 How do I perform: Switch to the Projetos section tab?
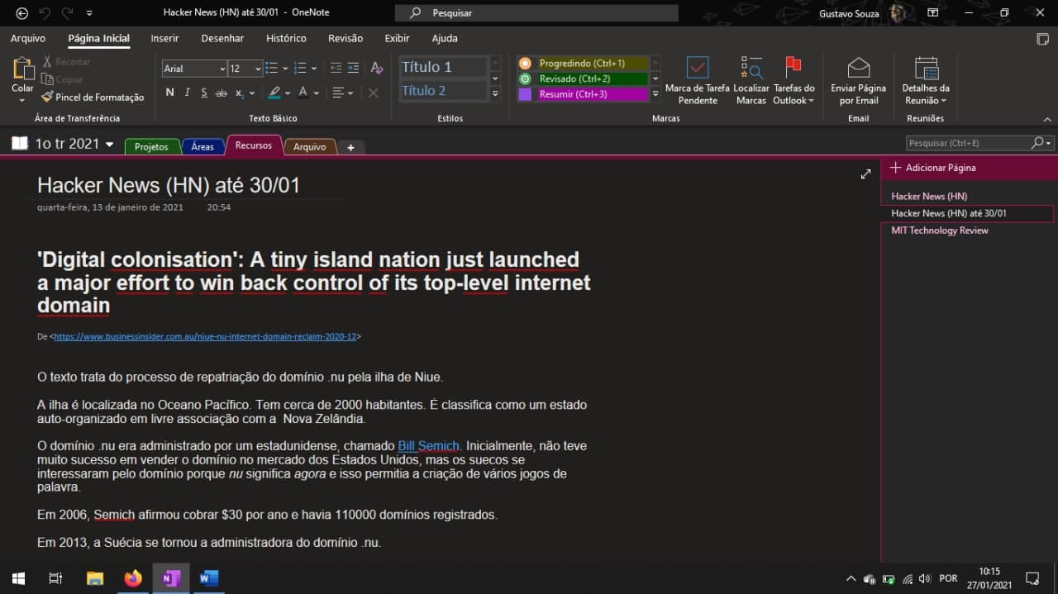151,146
